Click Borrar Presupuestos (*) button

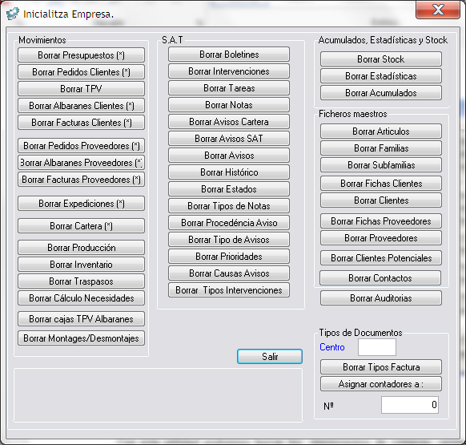81,55
